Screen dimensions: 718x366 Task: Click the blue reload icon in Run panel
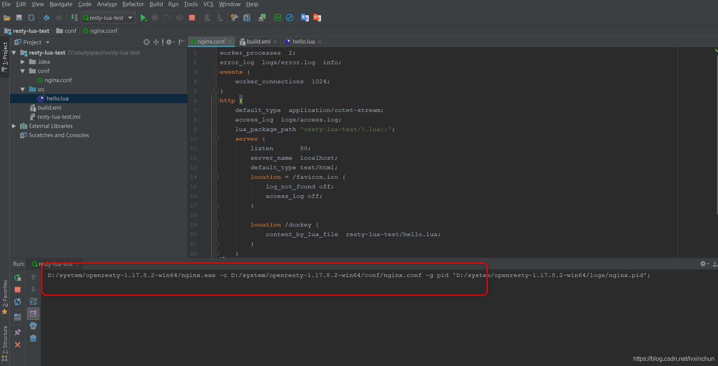18,302
